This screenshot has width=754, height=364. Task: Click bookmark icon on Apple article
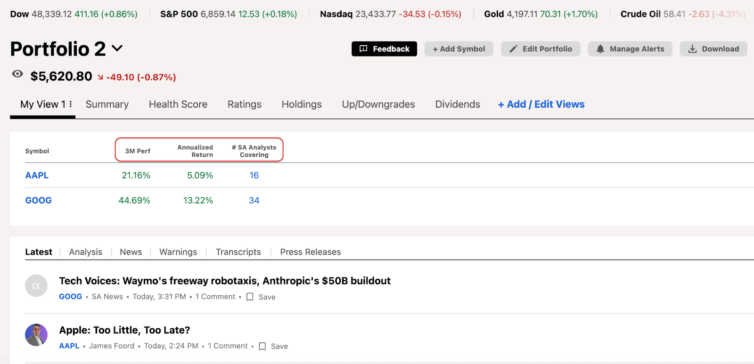(x=262, y=347)
